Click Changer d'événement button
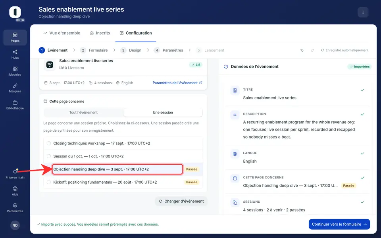Viewport: 381px width, 238px height. 181,202
